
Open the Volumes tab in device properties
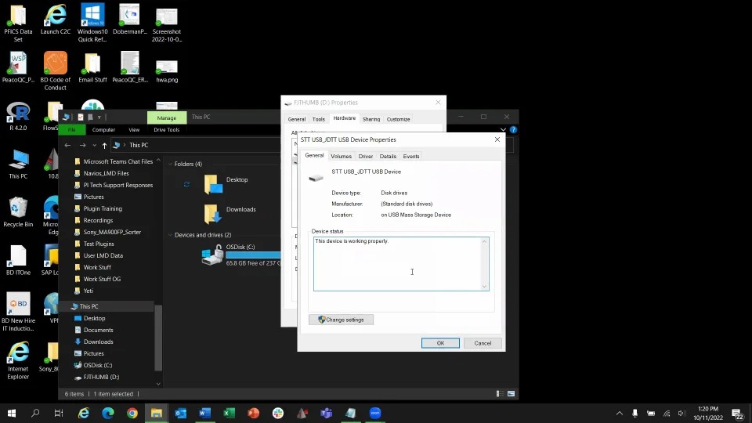point(341,156)
